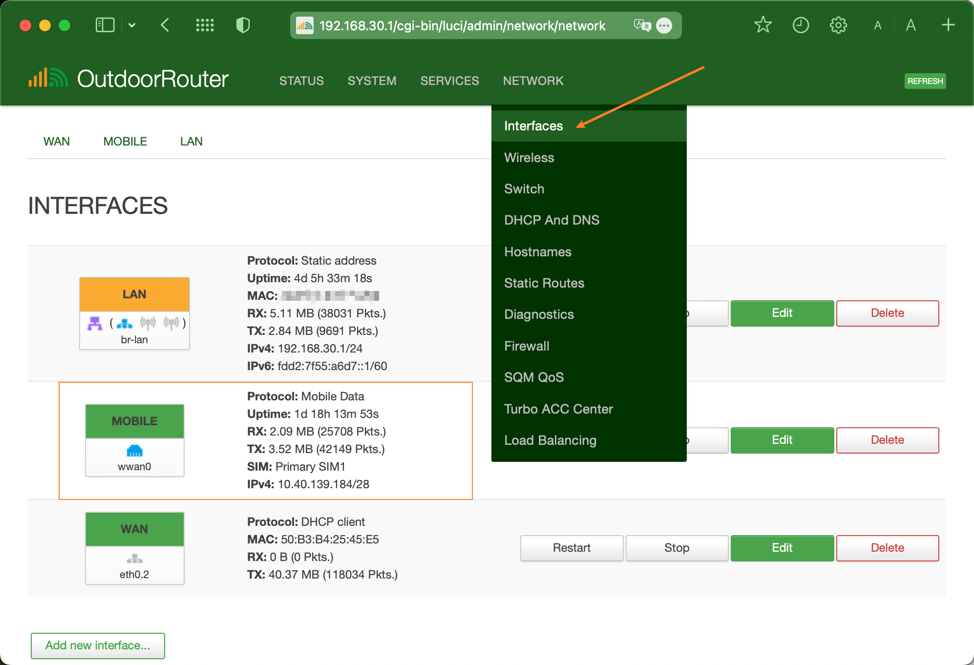This screenshot has height=665, width=974.
Task: Click the REFRESH button
Action: click(x=925, y=81)
